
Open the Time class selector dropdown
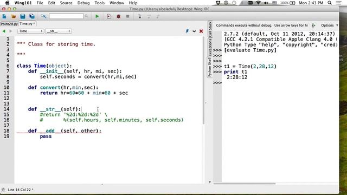tap(30, 31)
